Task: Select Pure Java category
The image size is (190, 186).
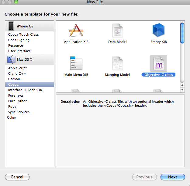Action: pyautogui.click(x=29, y=95)
